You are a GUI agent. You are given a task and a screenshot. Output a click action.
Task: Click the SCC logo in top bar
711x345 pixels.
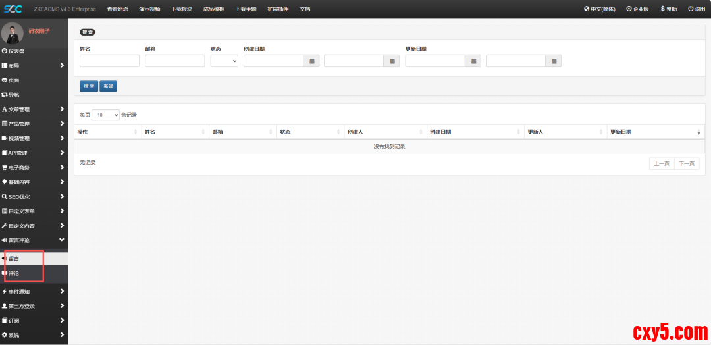coord(13,9)
